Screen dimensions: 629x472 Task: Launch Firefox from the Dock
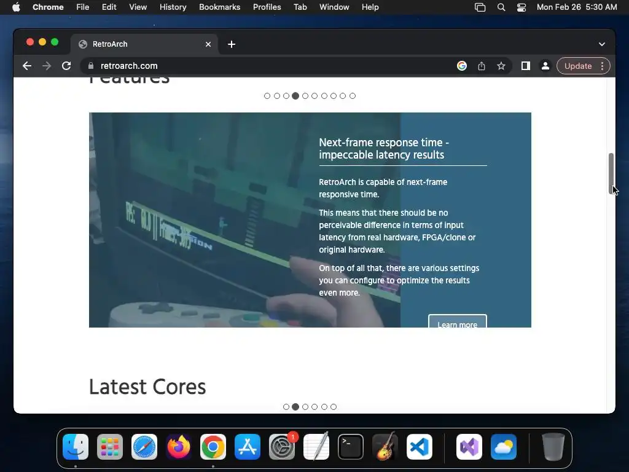[x=179, y=447]
